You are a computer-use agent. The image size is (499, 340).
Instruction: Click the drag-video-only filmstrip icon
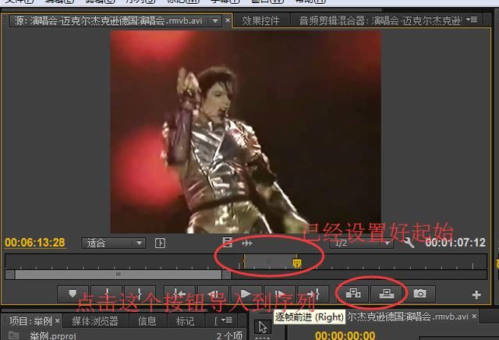pyautogui.click(x=228, y=243)
